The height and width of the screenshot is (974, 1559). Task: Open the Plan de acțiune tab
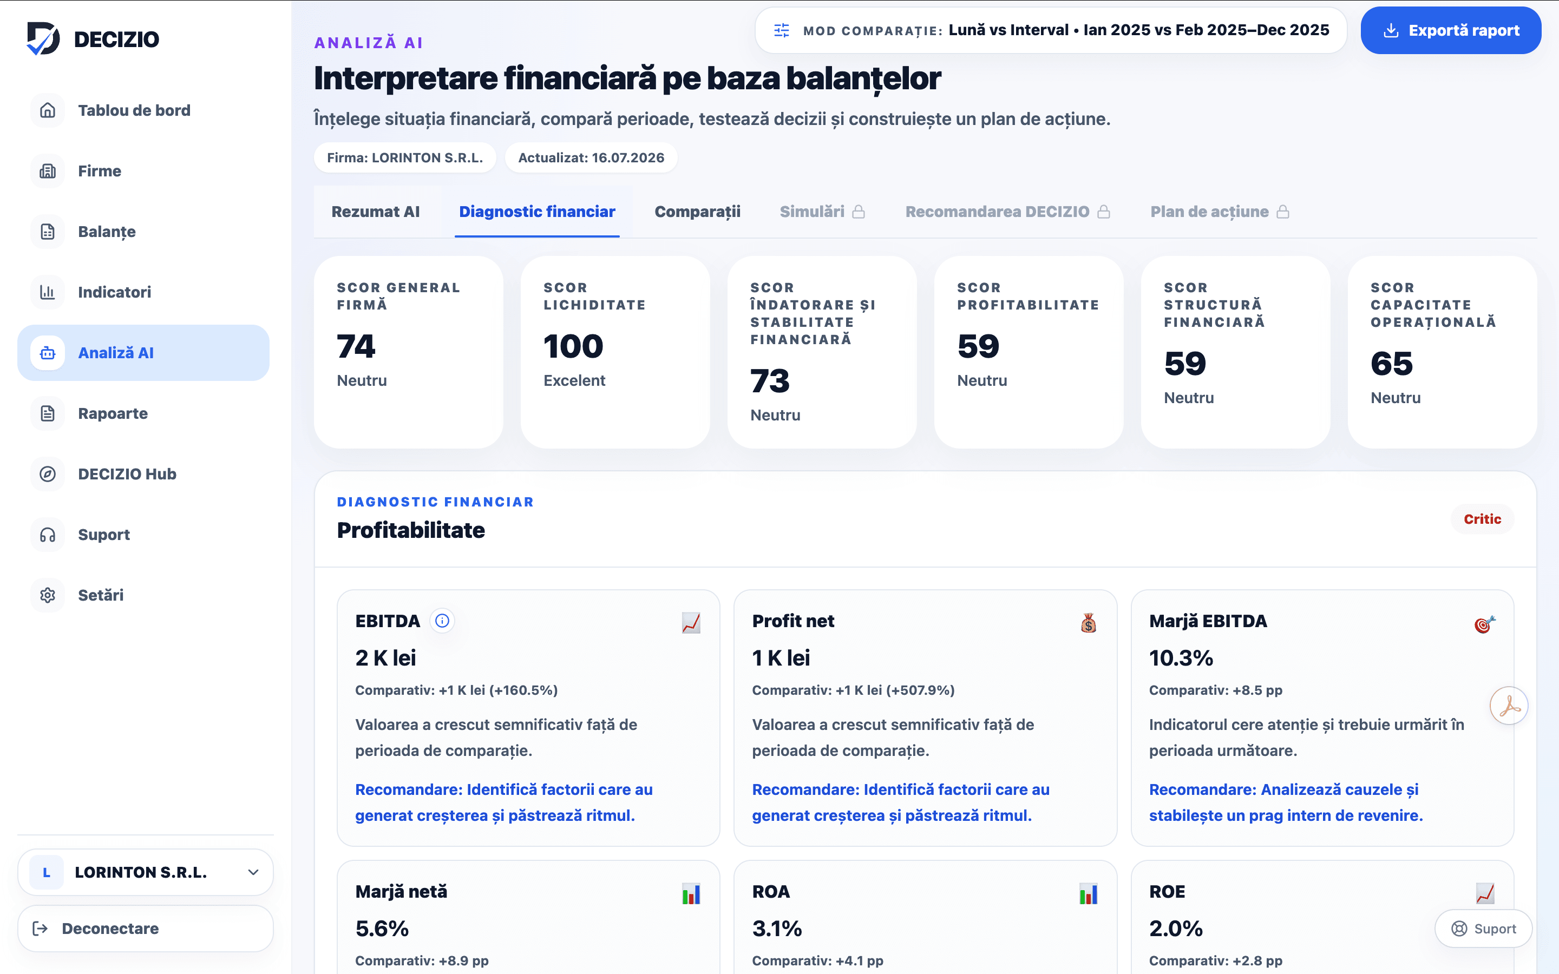point(1220,212)
